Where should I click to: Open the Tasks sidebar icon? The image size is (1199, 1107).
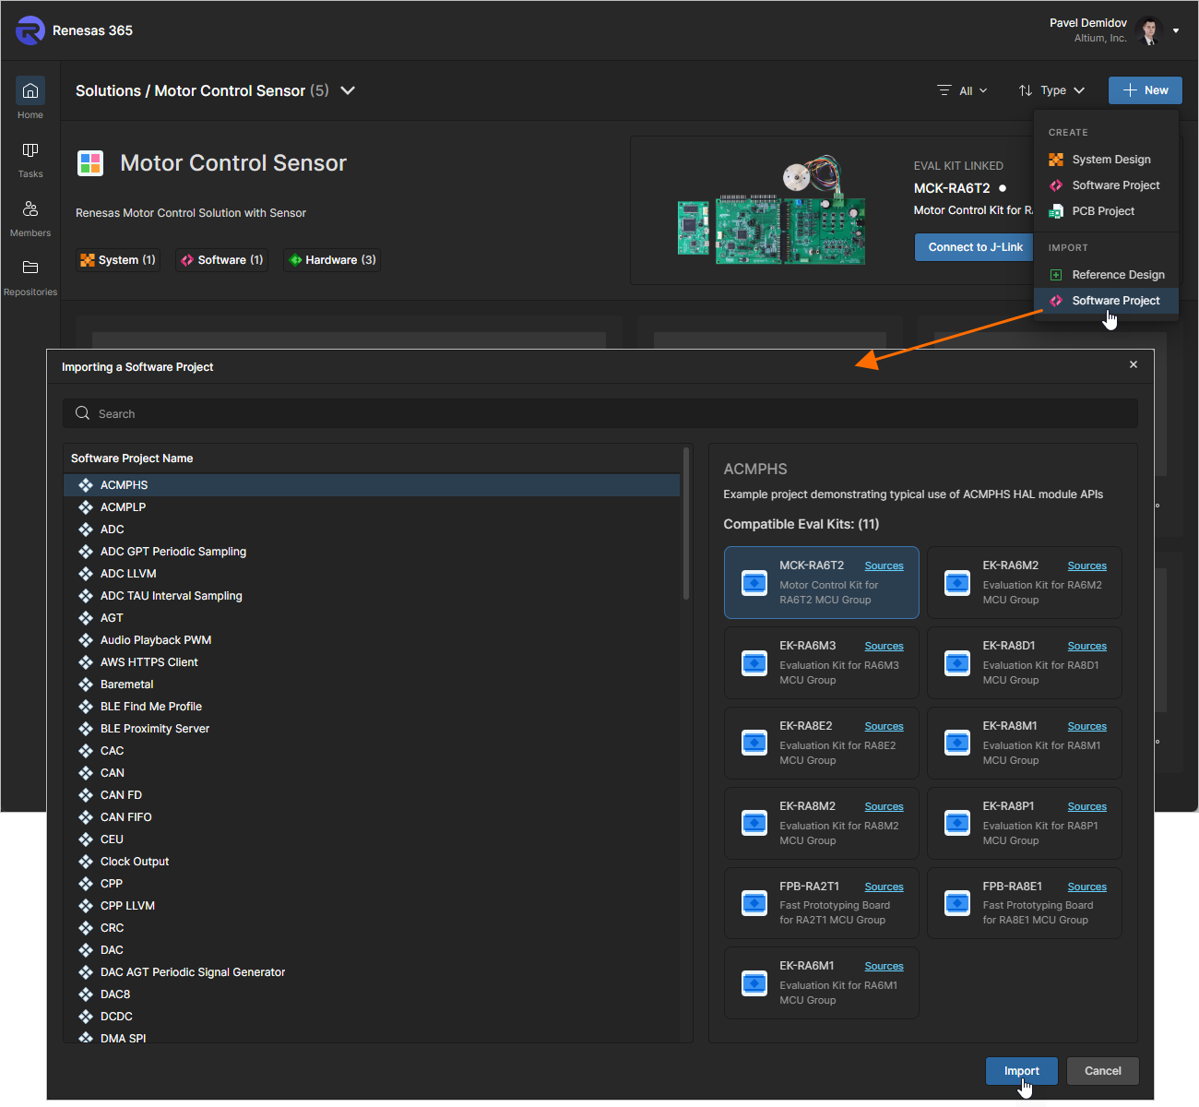coord(30,150)
